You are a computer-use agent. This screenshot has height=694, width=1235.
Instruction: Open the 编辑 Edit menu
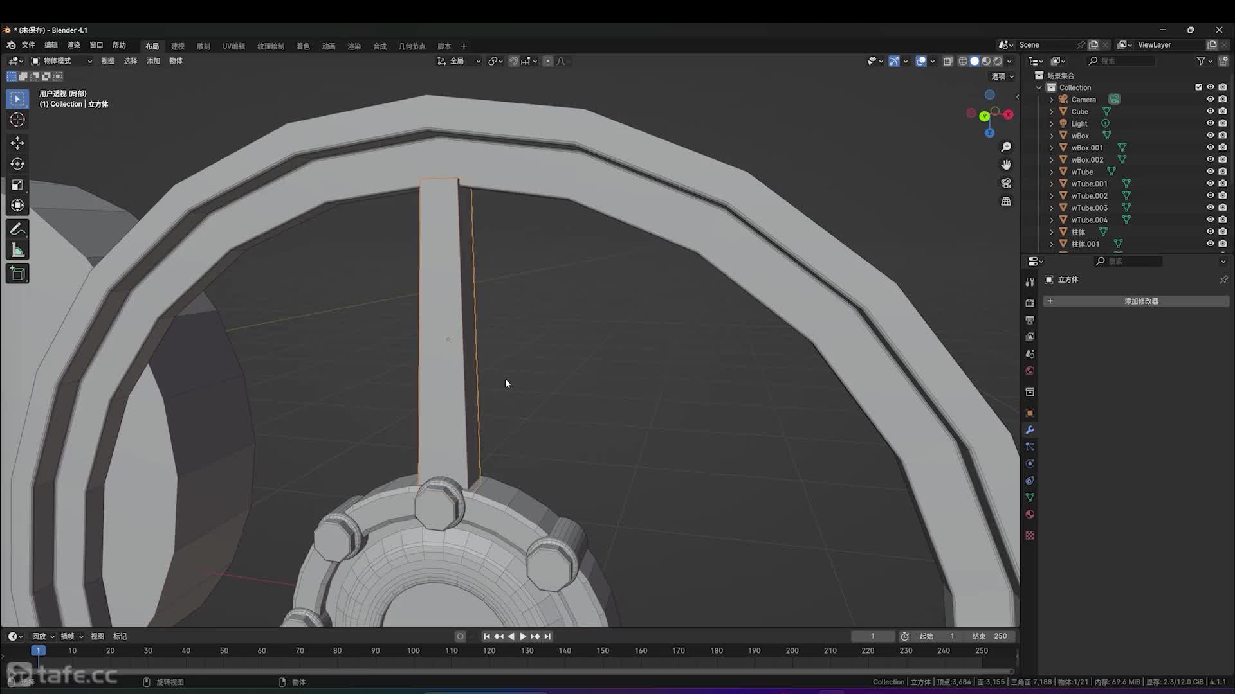[51, 45]
